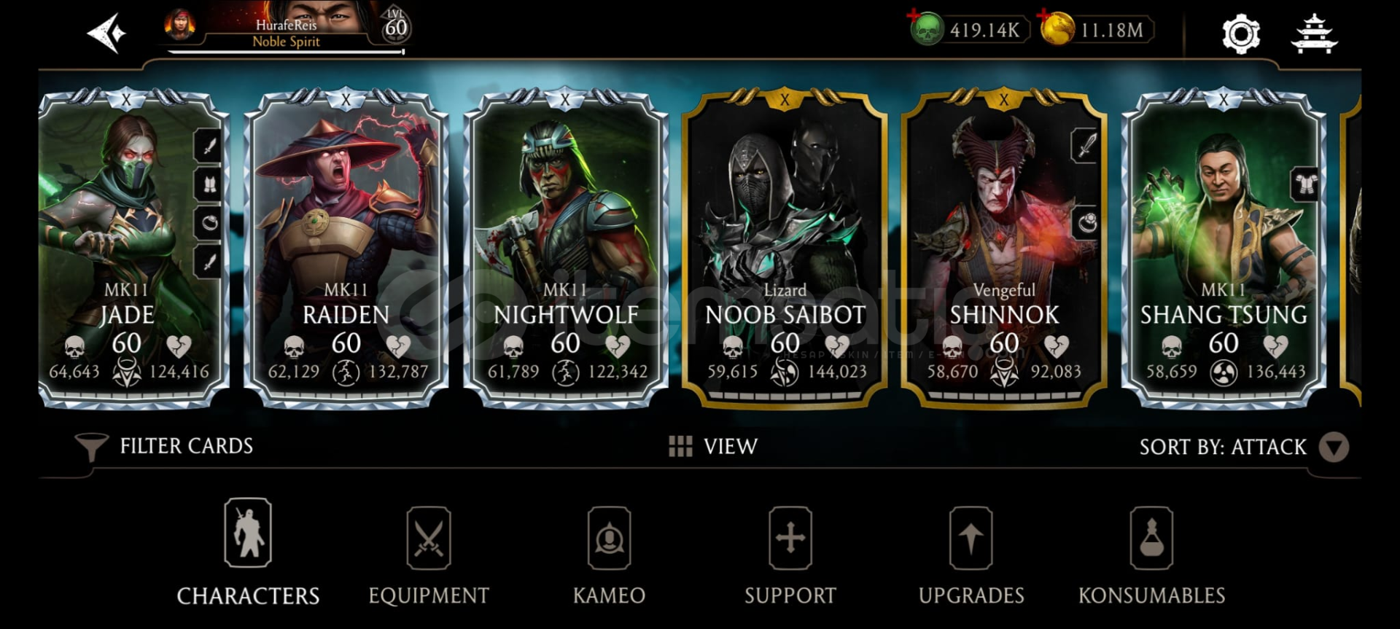The height and width of the screenshot is (629, 1400).
Task: Open the settings gear
Action: (1240, 34)
